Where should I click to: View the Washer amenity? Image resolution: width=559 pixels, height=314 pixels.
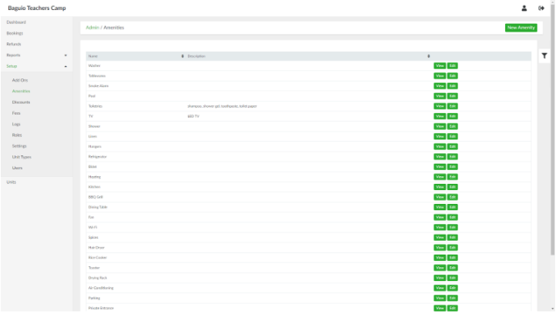(x=439, y=66)
